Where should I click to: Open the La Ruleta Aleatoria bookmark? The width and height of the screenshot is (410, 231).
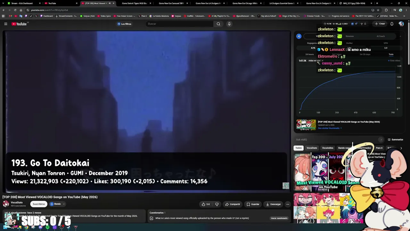click(159, 16)
